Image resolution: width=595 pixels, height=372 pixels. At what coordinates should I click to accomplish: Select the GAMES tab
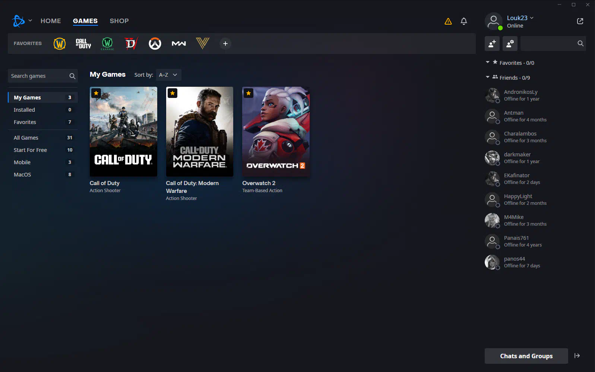85,21
